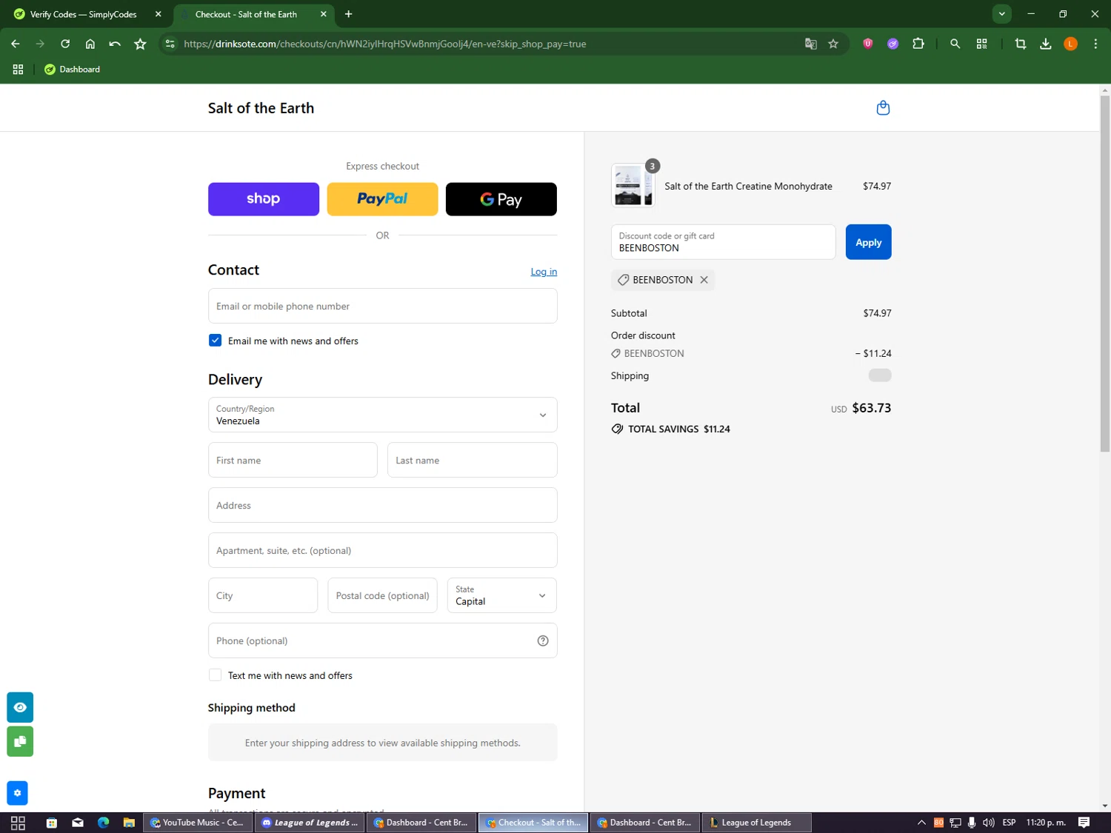Screen dimensions: 1111x833
Task: Click the browser address bar URL
Action: 385,44
